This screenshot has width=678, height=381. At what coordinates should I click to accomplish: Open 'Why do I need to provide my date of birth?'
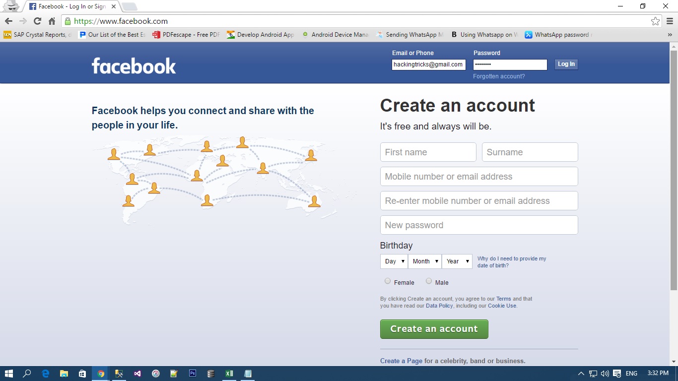[x=512, y=262]
